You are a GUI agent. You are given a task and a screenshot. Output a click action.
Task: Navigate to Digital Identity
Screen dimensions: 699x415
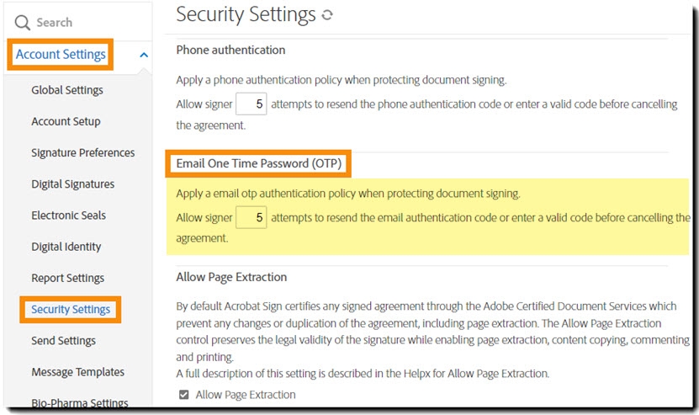tap(66, 247)
